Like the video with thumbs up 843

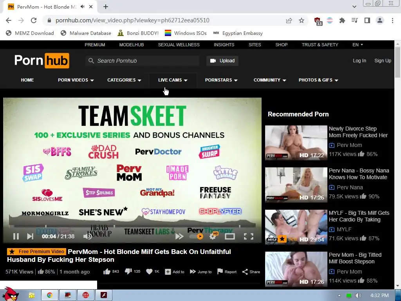[x=111, y=272]
